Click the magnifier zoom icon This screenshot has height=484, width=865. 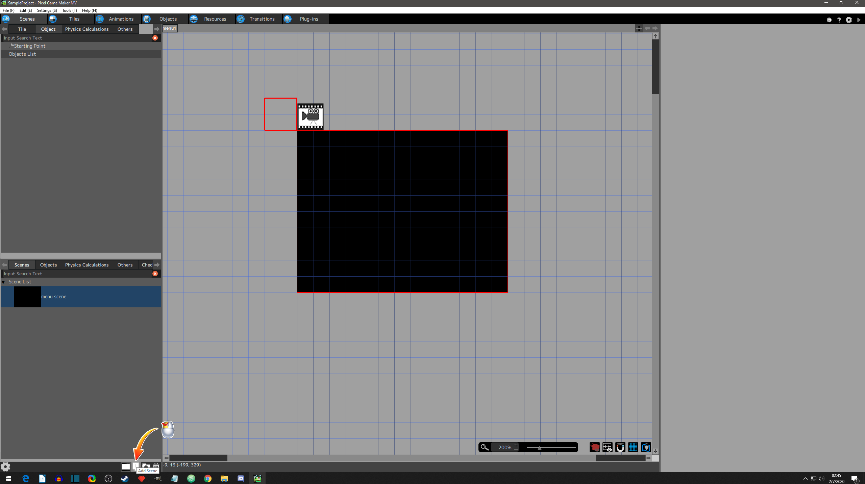[x=485, y=447]
